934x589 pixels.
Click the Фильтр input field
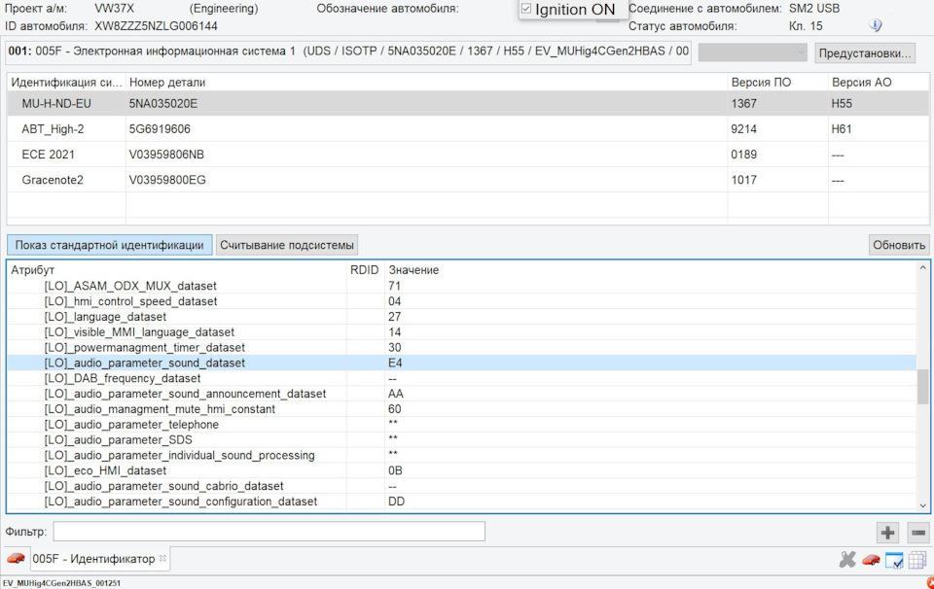coord(269,532)
